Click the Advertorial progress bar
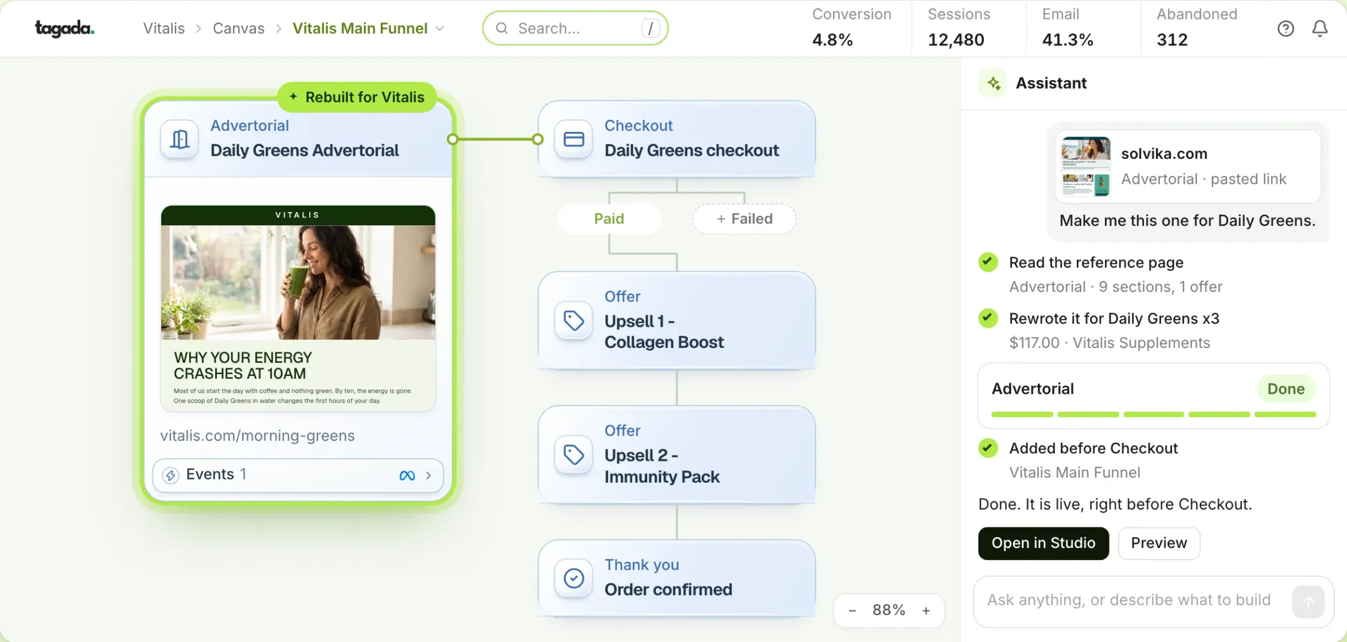Screen dimensions: 1347x642 (1153, 414)
